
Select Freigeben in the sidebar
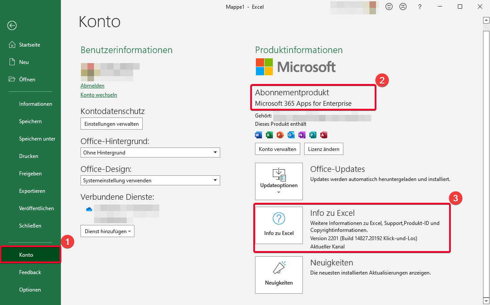30,174
